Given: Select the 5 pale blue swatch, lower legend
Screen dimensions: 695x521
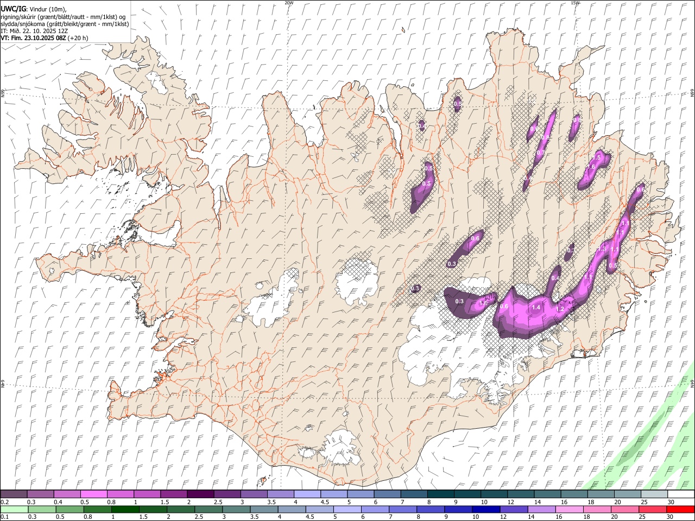Looking at the screenshot, I should (x=347, y=509).
